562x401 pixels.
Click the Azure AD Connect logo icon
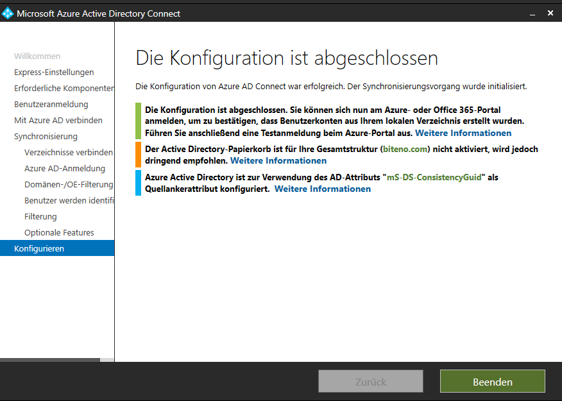(x=8, y=13)
